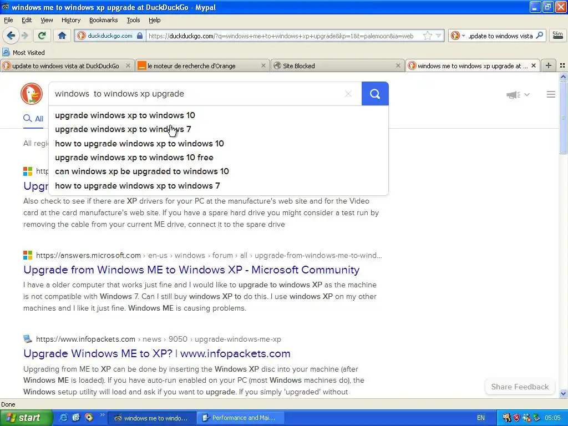Image resolution: width=568 pixels, height=426 pixels.
Task: Pick 'can windows xp be upgraded to windows 10'
Action: pos(219,171)
